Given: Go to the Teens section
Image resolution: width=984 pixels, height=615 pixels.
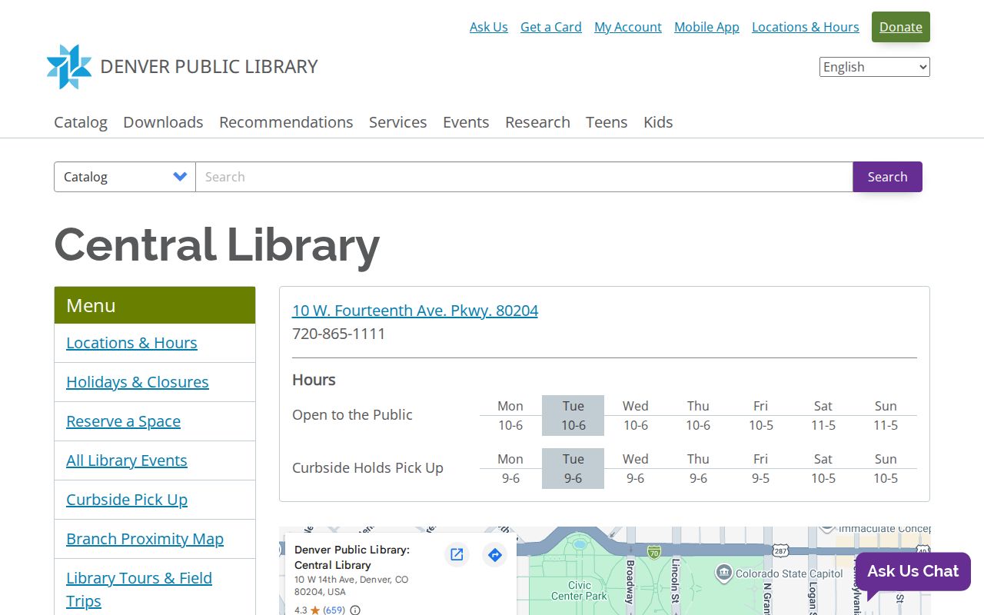Looking at the screenshot, I should (x=607, y=122).
